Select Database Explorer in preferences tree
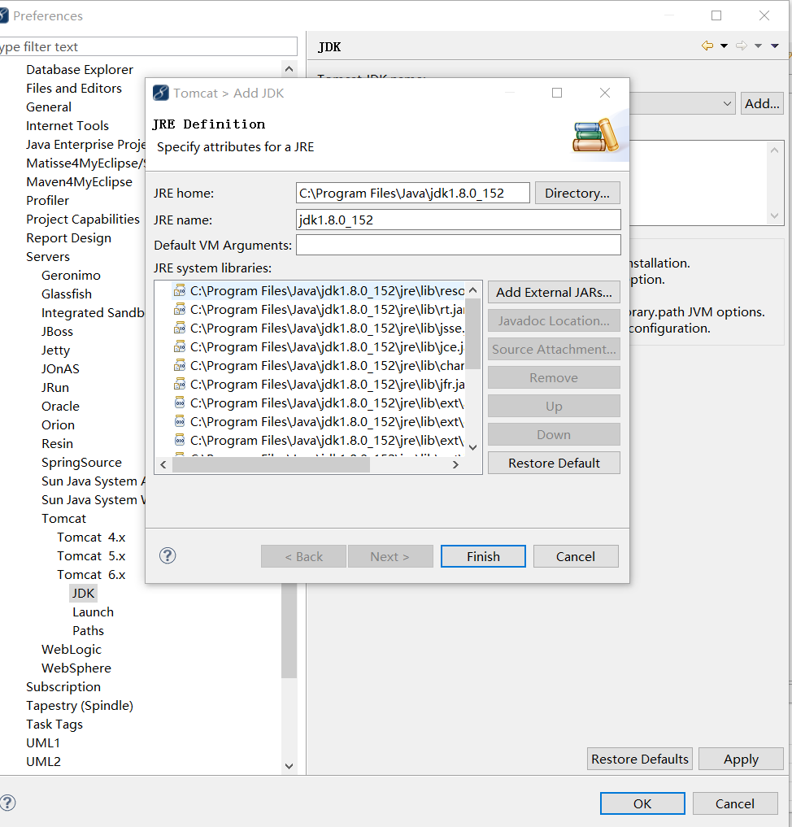This screenshot has height=827, width=792. [x=80, y=70]
